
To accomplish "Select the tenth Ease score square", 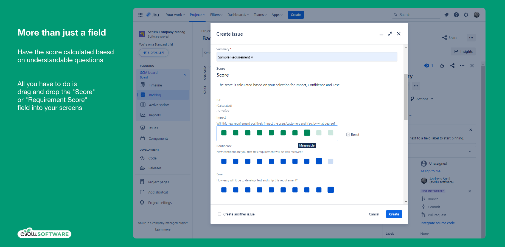I will (330, 190).
